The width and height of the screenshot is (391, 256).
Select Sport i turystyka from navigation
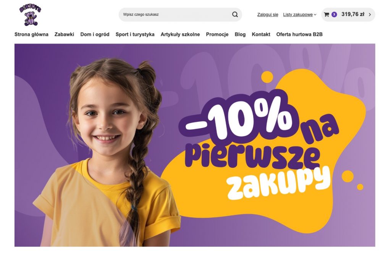(135, 34)
